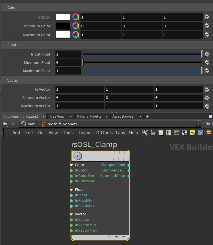Screen dimensions: 213x245
Task: Click the node's middle-detail display button
Action: (x=116, y=237)
